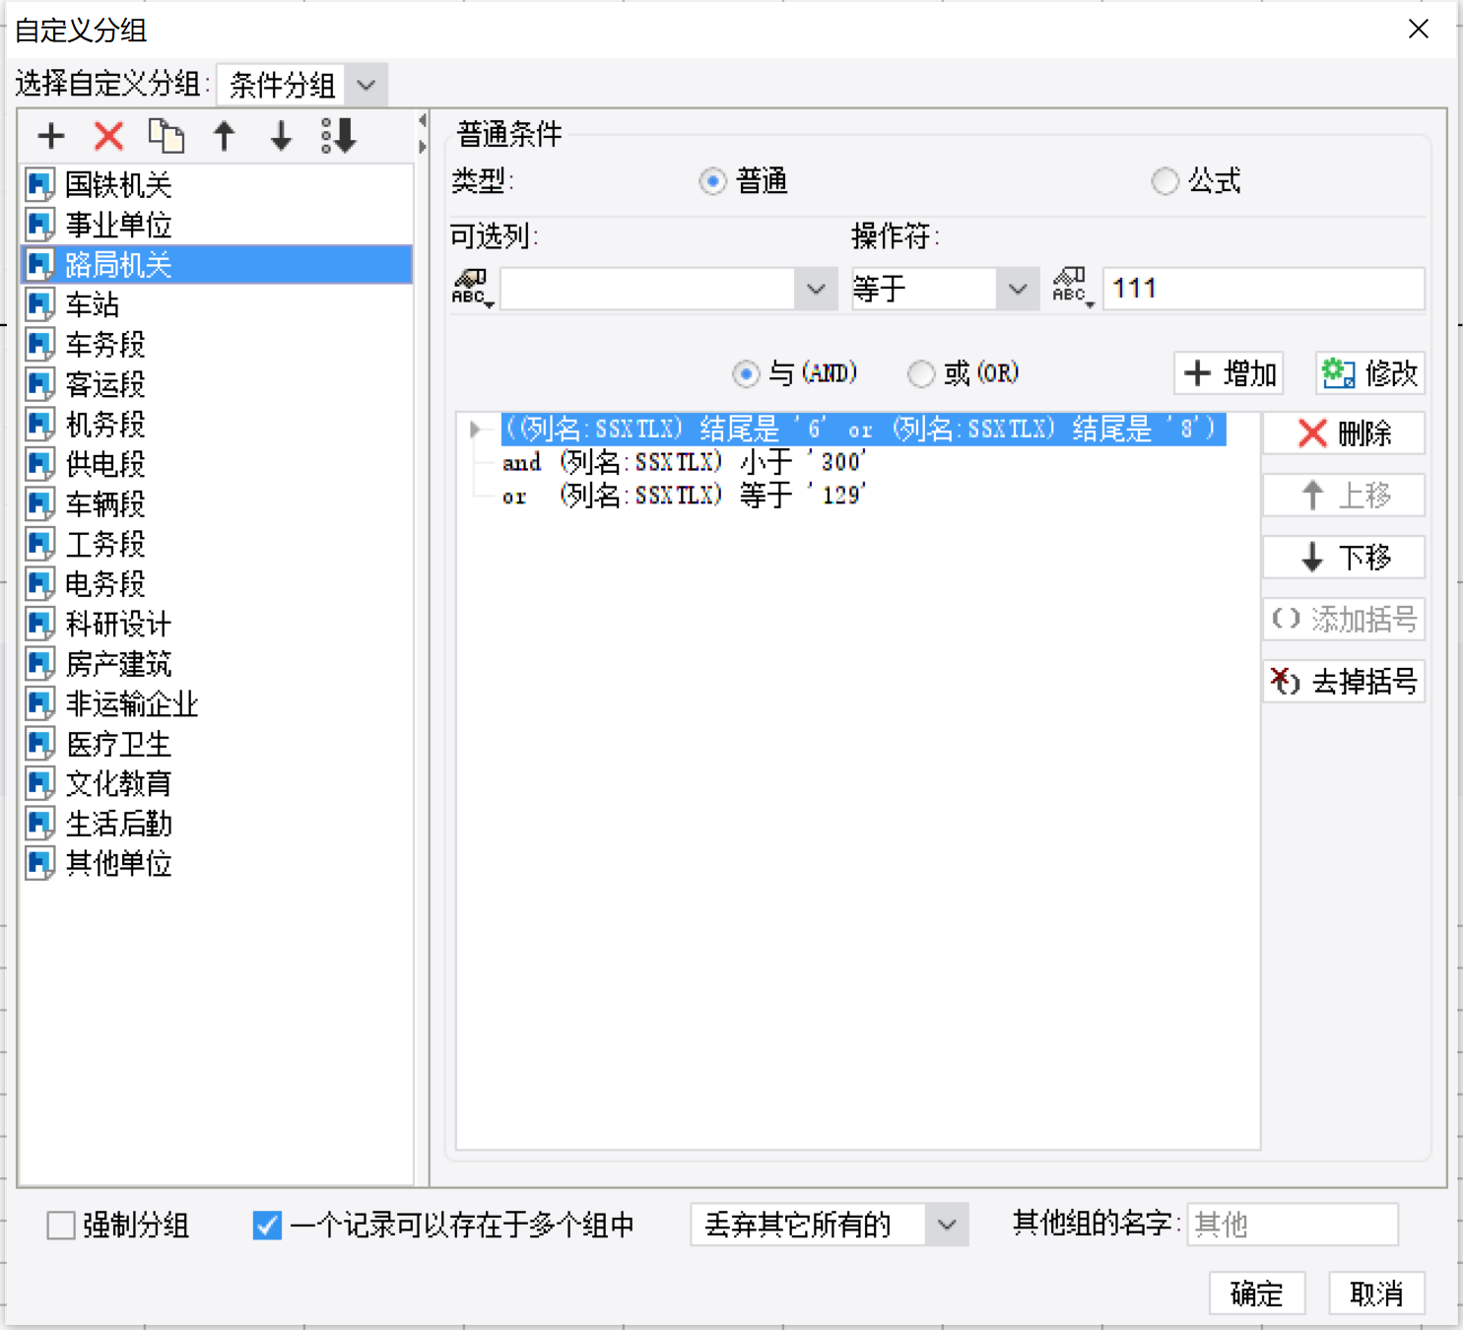Click the 取消 button
The image size is (1463, 1330).
pos(1376,1293)
